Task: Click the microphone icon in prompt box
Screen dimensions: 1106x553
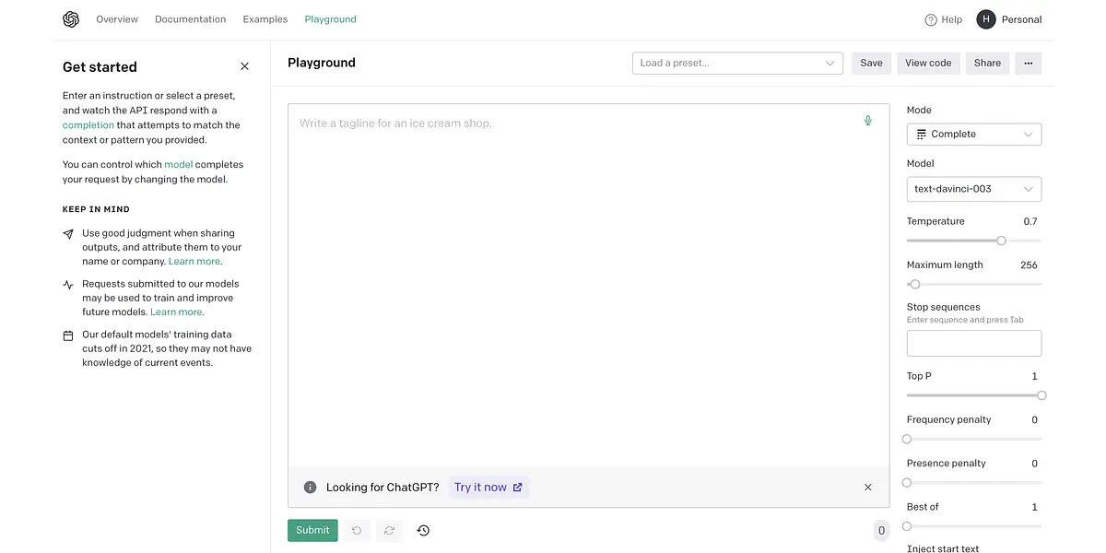Action: pyautogui.click(x=867, y=121)
